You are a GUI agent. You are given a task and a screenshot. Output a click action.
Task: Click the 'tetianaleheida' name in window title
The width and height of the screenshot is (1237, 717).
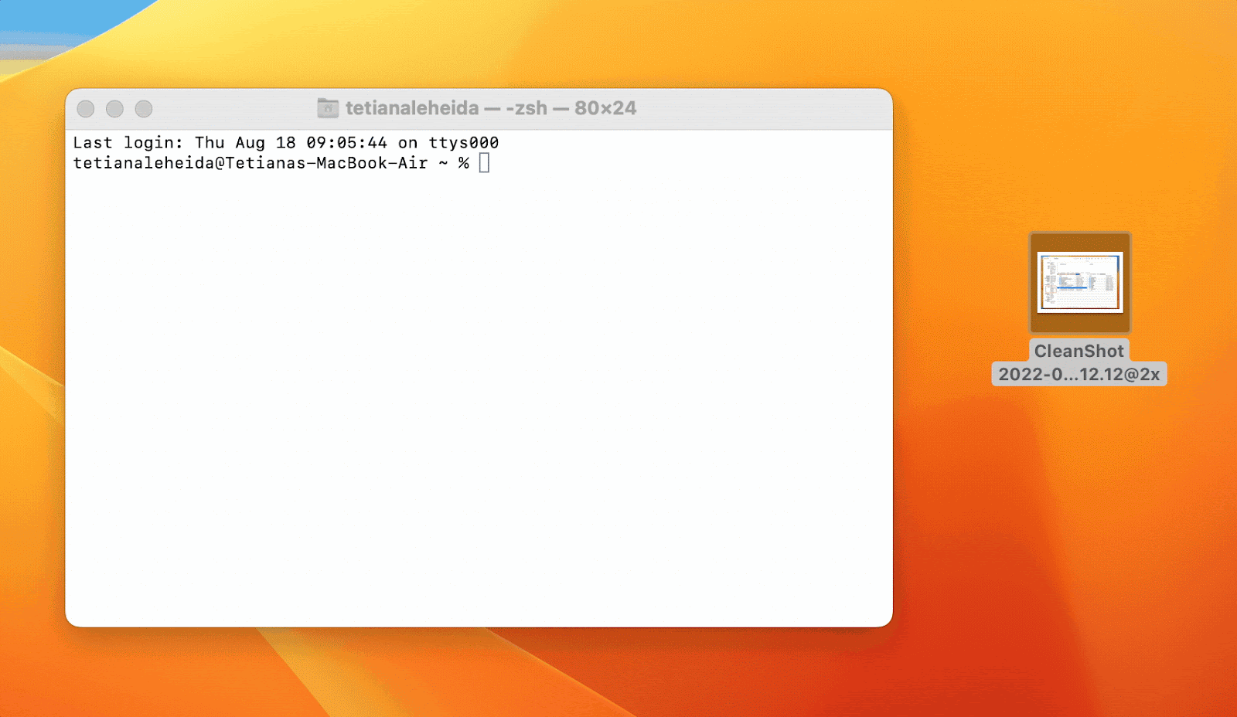click(x=411, y=108)
